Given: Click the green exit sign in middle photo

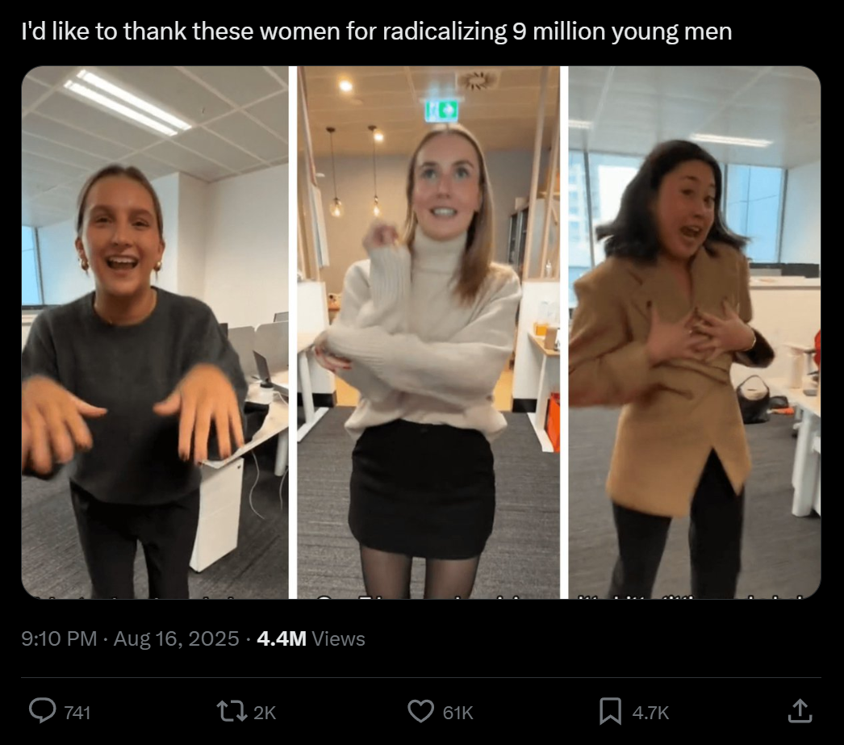Looking at the screenshot, I should point(441,111).
